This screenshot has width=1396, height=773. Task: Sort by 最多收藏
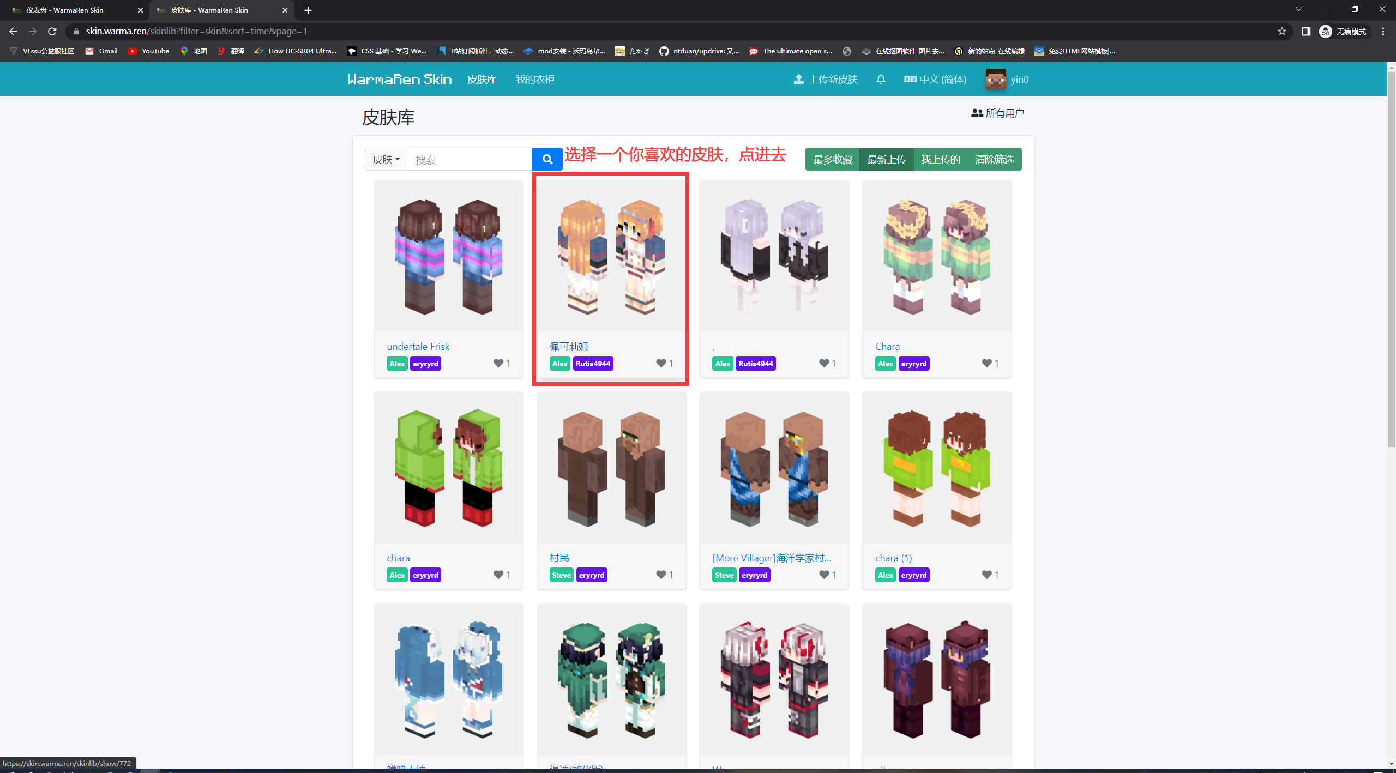point(833,159)
